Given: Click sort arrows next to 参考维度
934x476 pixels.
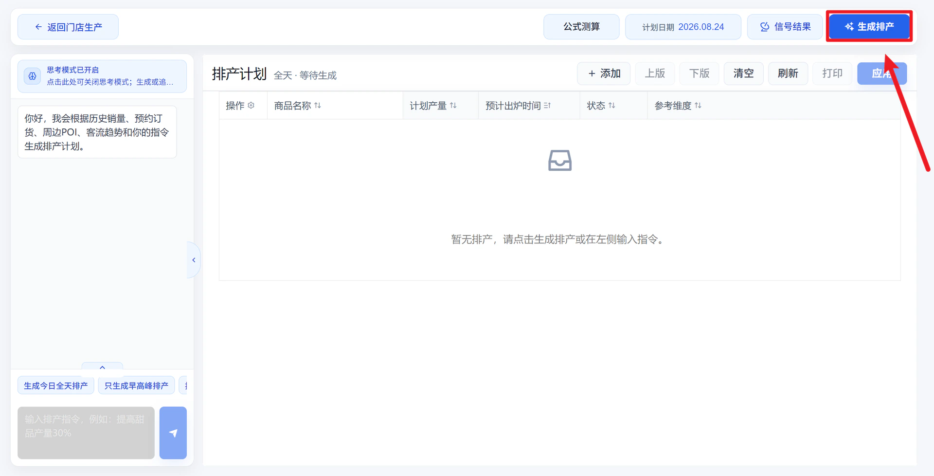Looking at the screenshot, I should coord(698,105).
